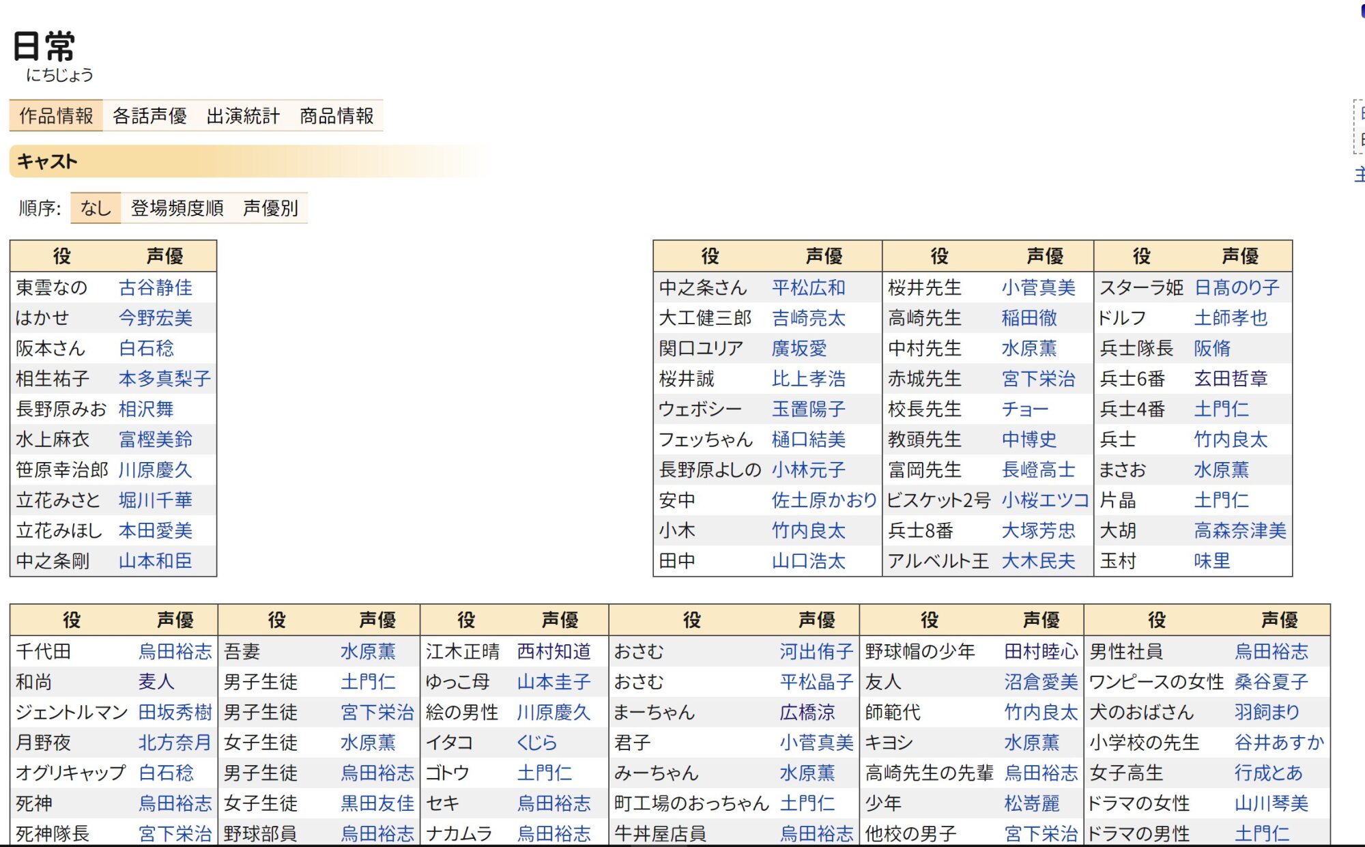Click 川原慶久 next to 笹原幸治郎

tap(156, 470)
